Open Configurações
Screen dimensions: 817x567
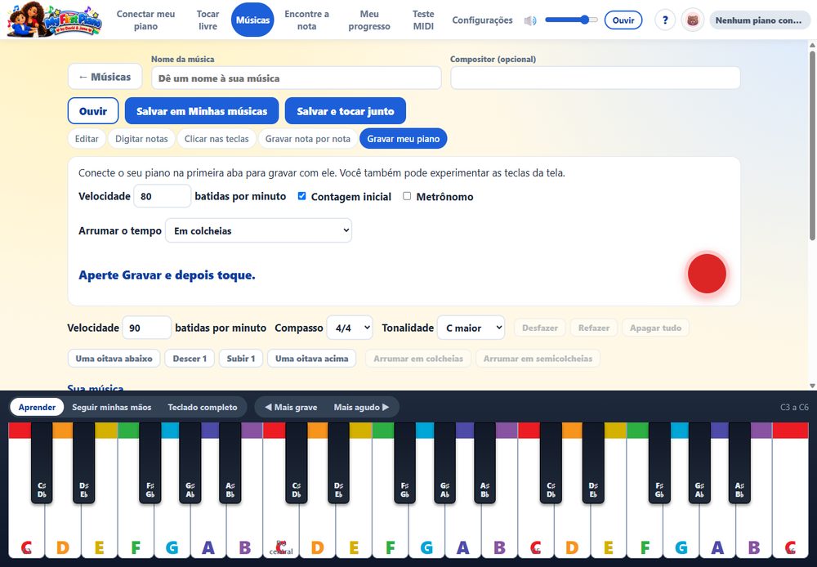click(482, 20)
